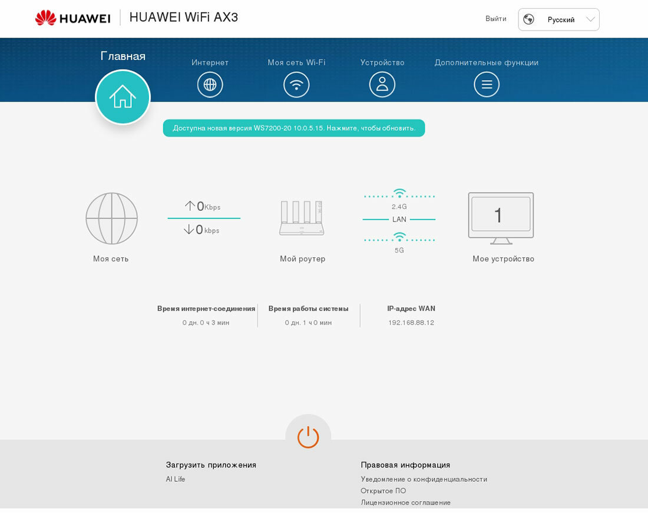648x513 pixels.
Task: Click the connected device count 1
Action: [498, 215]
